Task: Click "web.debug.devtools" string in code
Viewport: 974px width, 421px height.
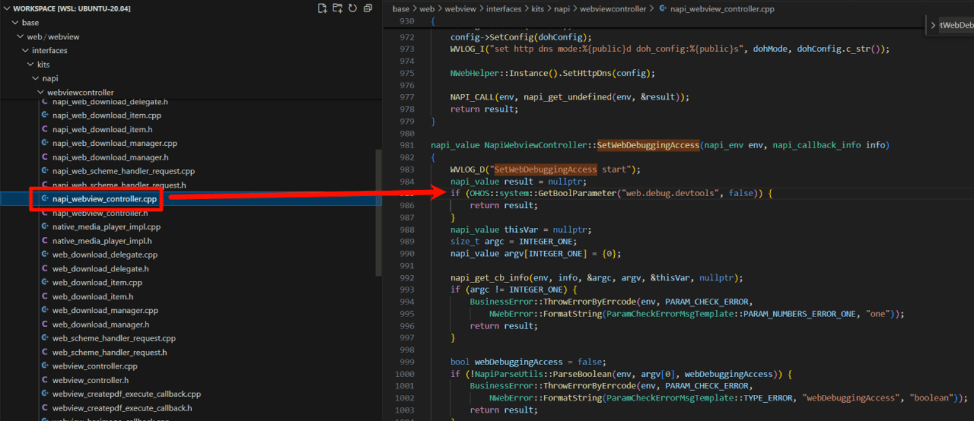Action: click(670, 193)
